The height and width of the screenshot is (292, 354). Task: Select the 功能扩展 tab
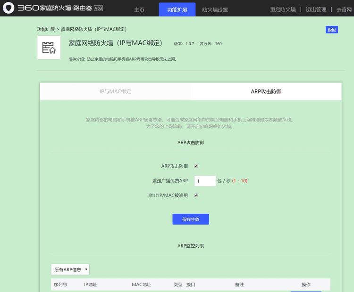tap(177, 9)
